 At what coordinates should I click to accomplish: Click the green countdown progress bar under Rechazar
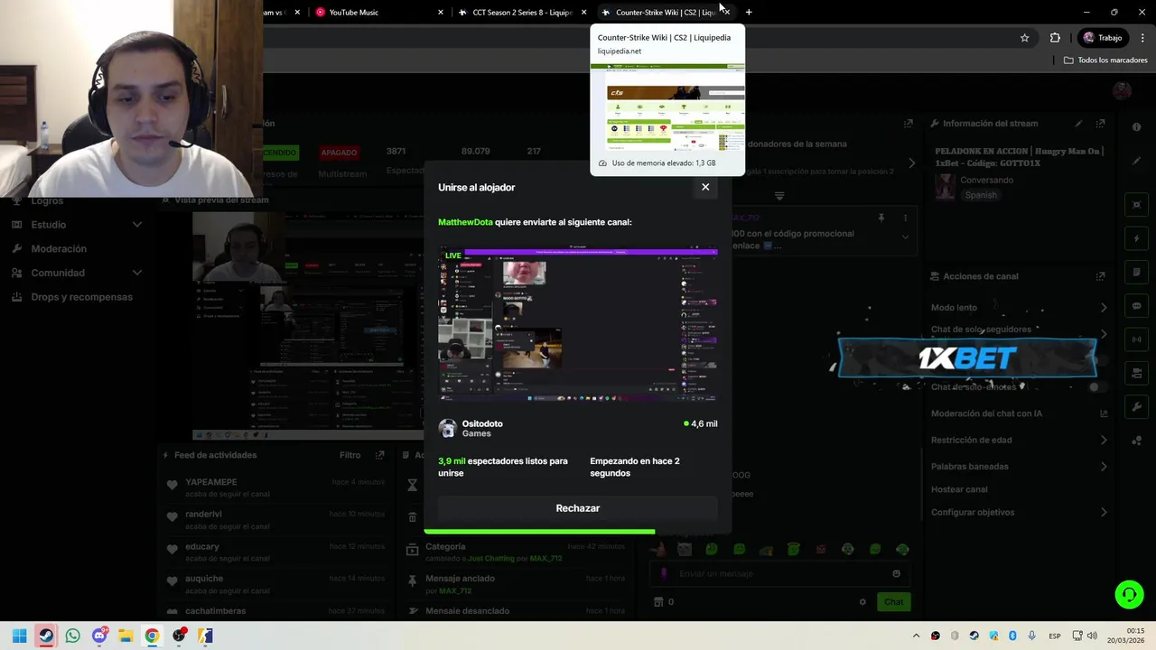(539, 532)
